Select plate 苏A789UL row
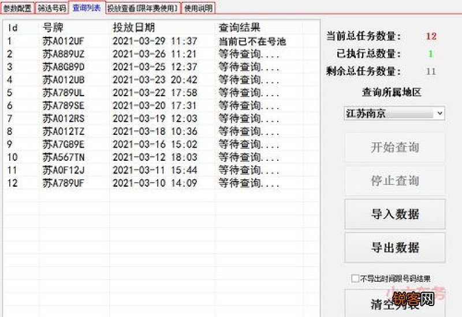Viewport: 462px width, 317px height. tap(162, 93)
